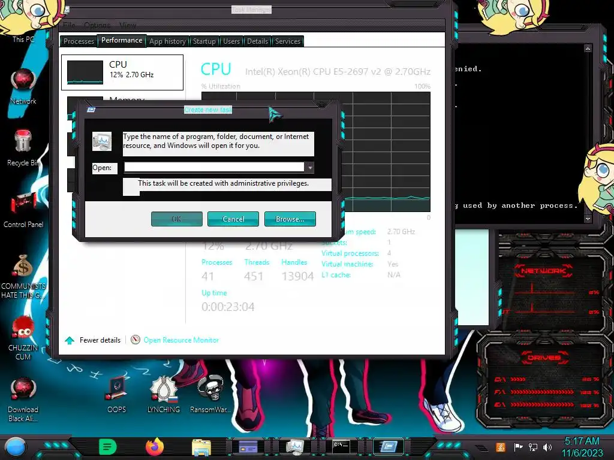The width and height of the screenshot is (614, 460).
Task: Click the Threads value 451
Action: [254, 276]
